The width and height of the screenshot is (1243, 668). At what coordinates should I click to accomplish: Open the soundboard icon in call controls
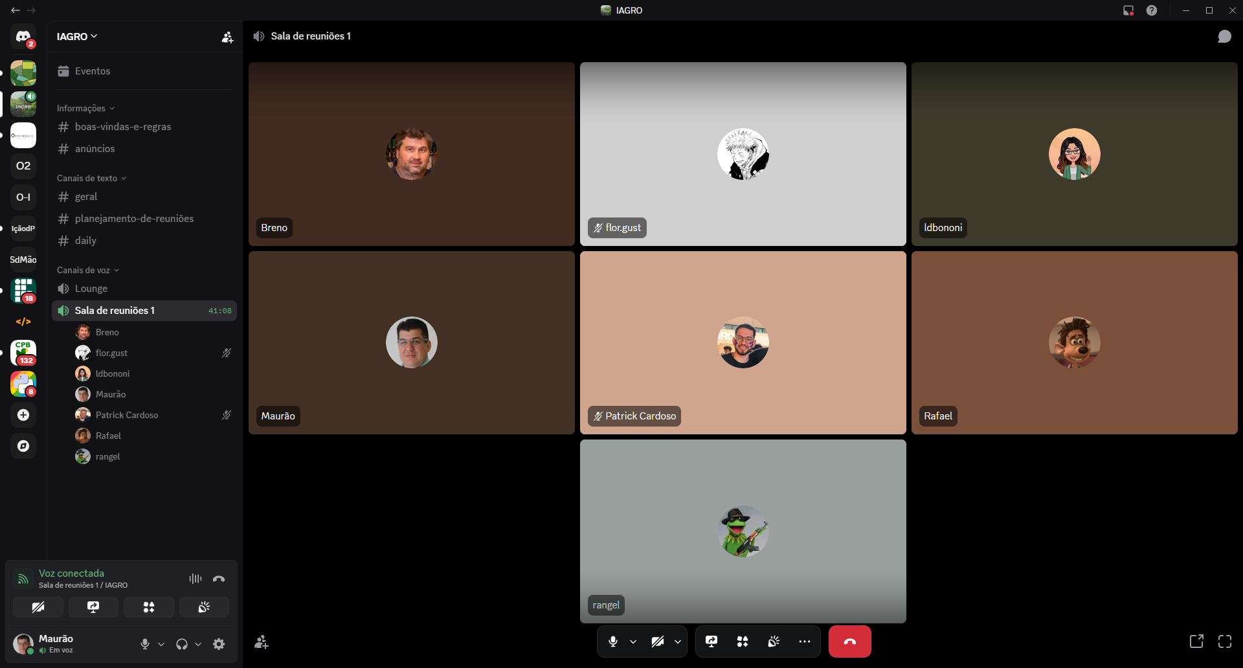pyautogui.click(x=774, y=641)
